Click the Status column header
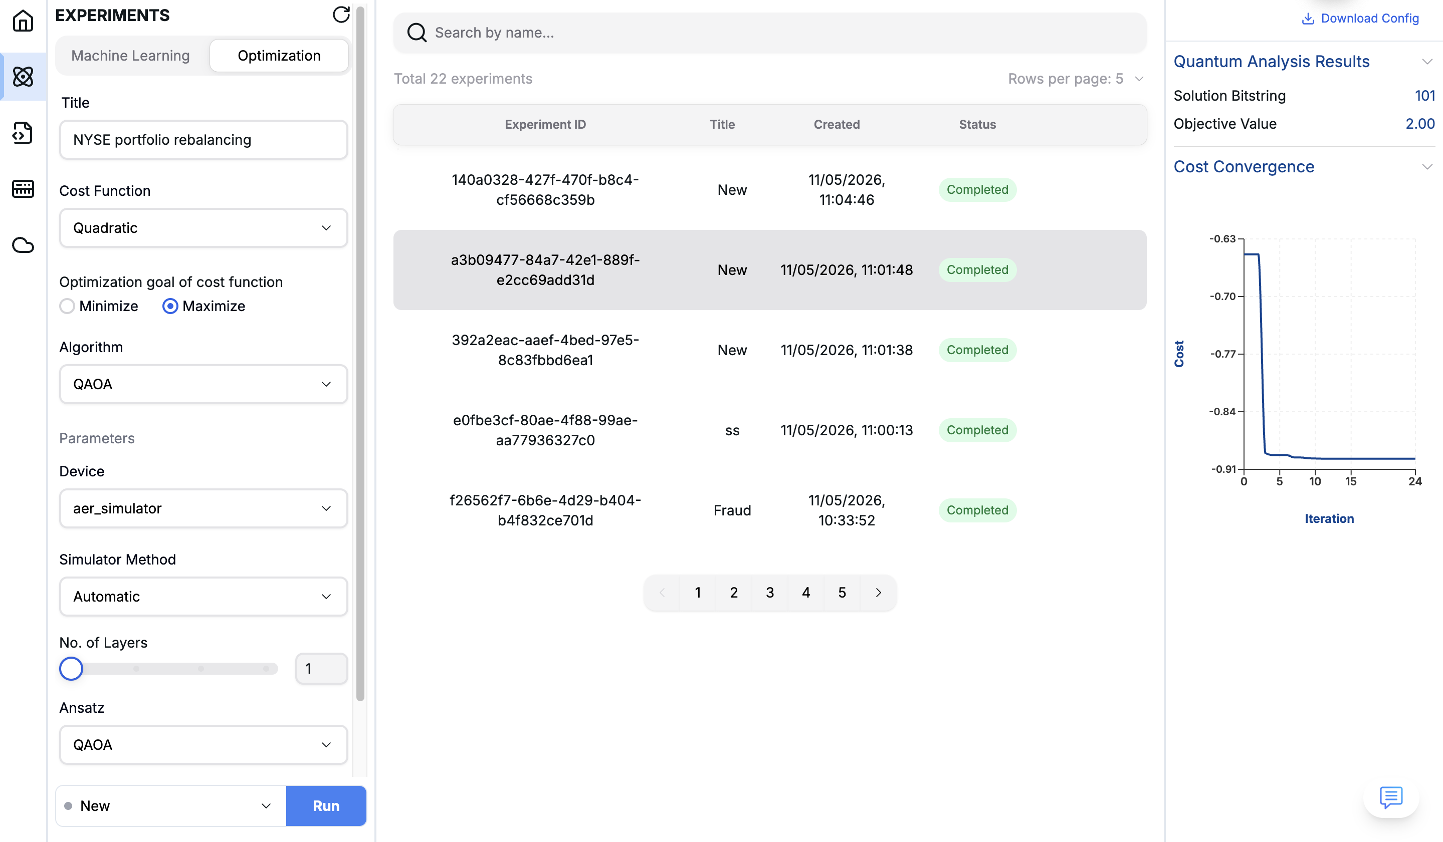This screenshot has width=1443, height=842. coord(977,125)
